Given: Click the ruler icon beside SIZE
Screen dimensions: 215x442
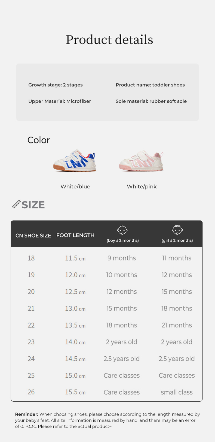Looking at the screenshot, I should [16, 204].
